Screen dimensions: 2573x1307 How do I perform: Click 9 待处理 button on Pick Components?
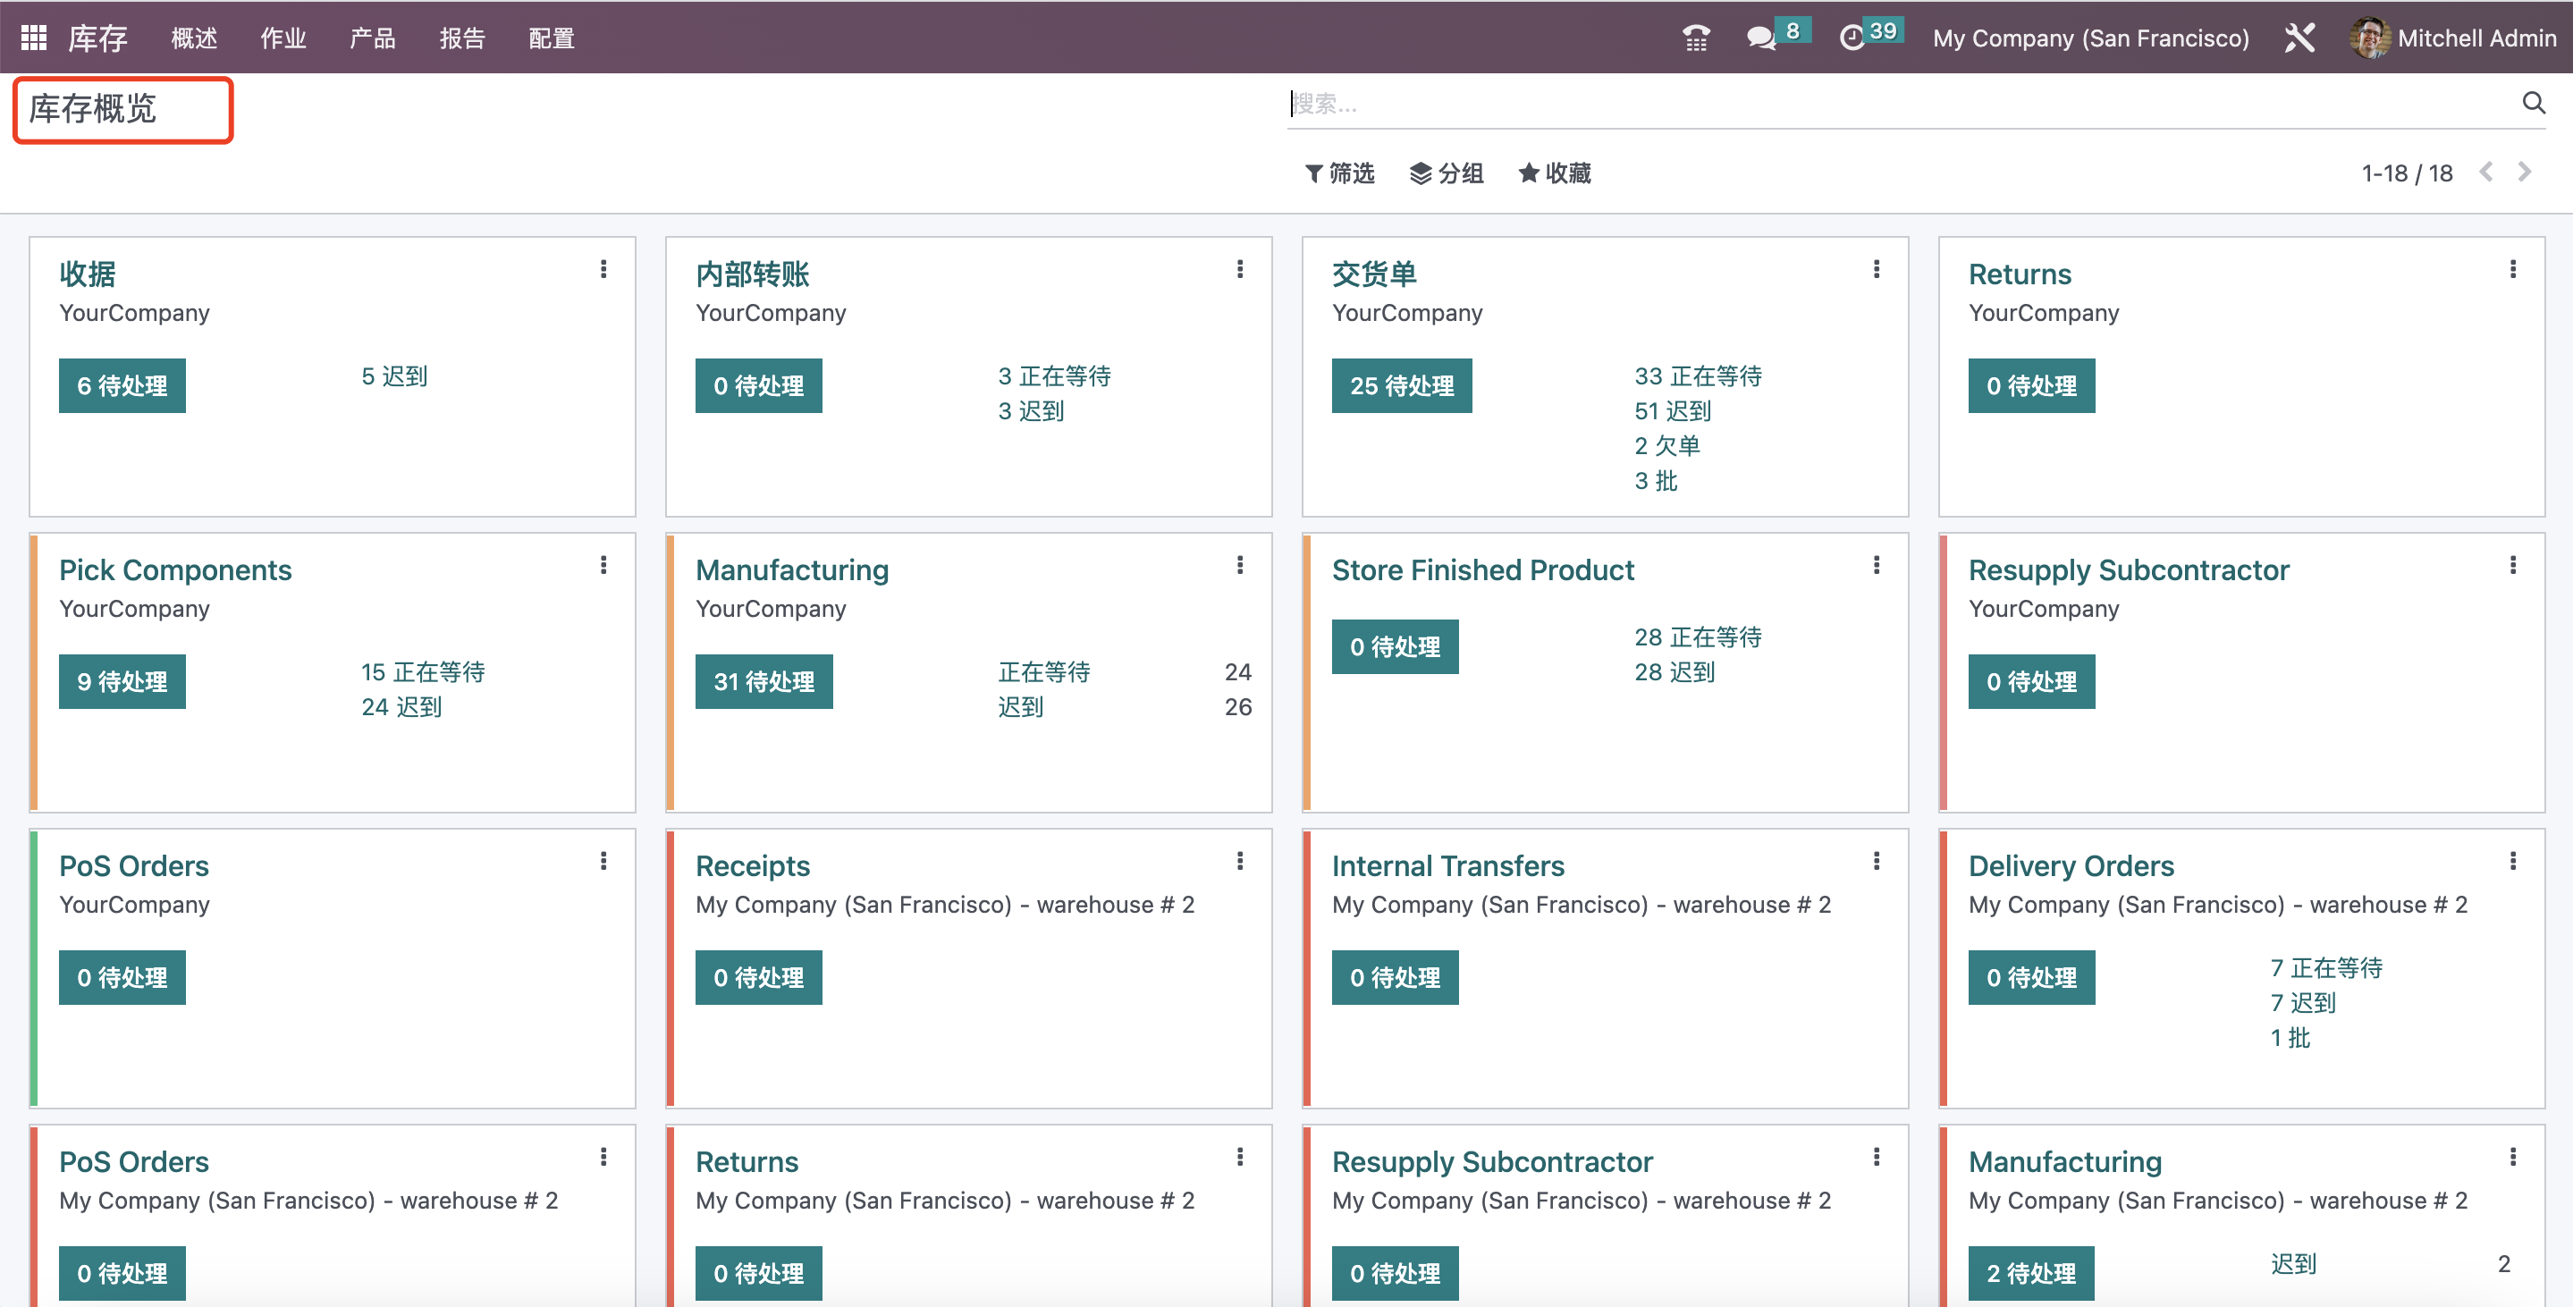point(122,681)
